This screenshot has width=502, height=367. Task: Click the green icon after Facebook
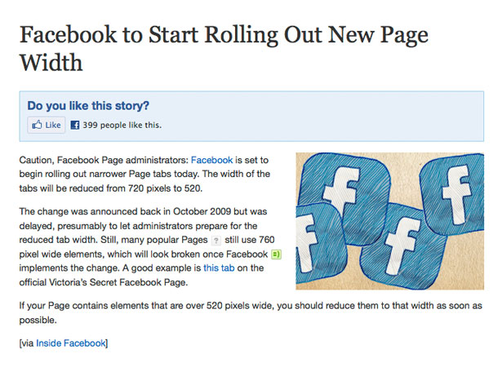point(276,254)
